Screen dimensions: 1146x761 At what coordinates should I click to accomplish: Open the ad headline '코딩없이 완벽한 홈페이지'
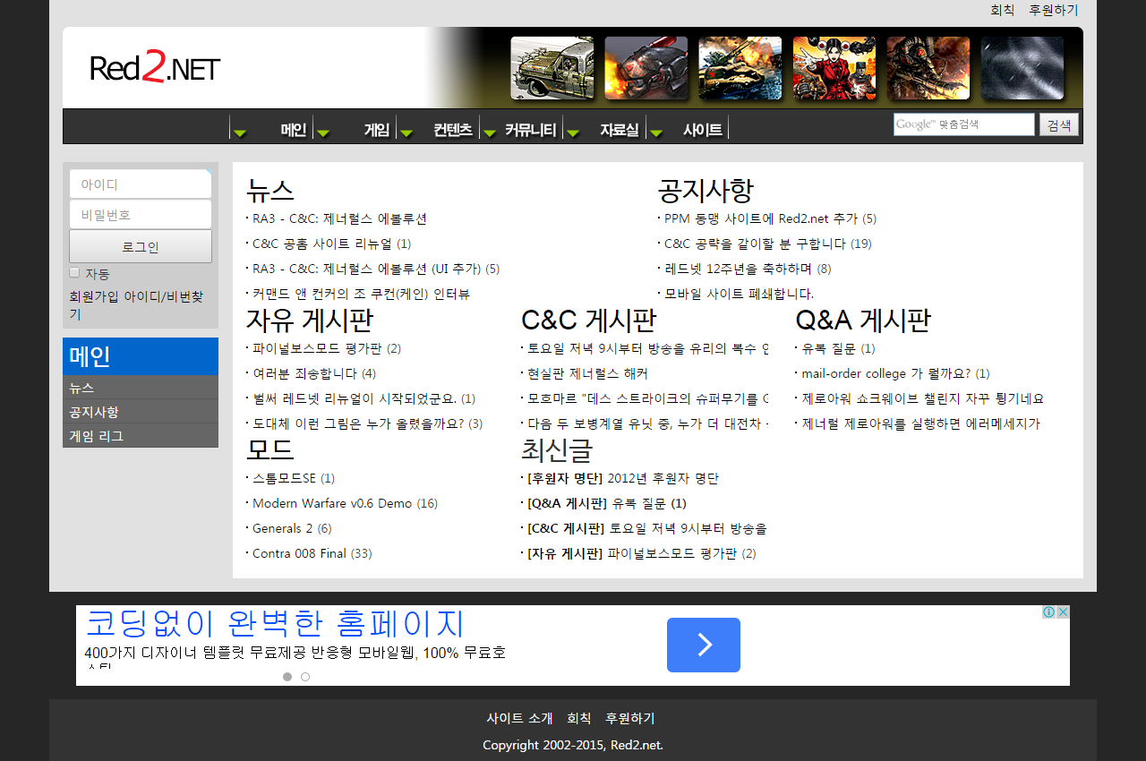point(275,623)
